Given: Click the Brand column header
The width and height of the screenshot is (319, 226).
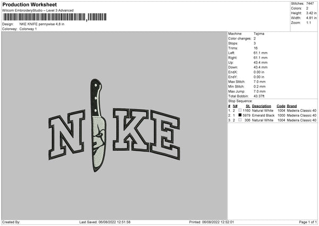Looking at the screenshot, I should pos(292,106).
